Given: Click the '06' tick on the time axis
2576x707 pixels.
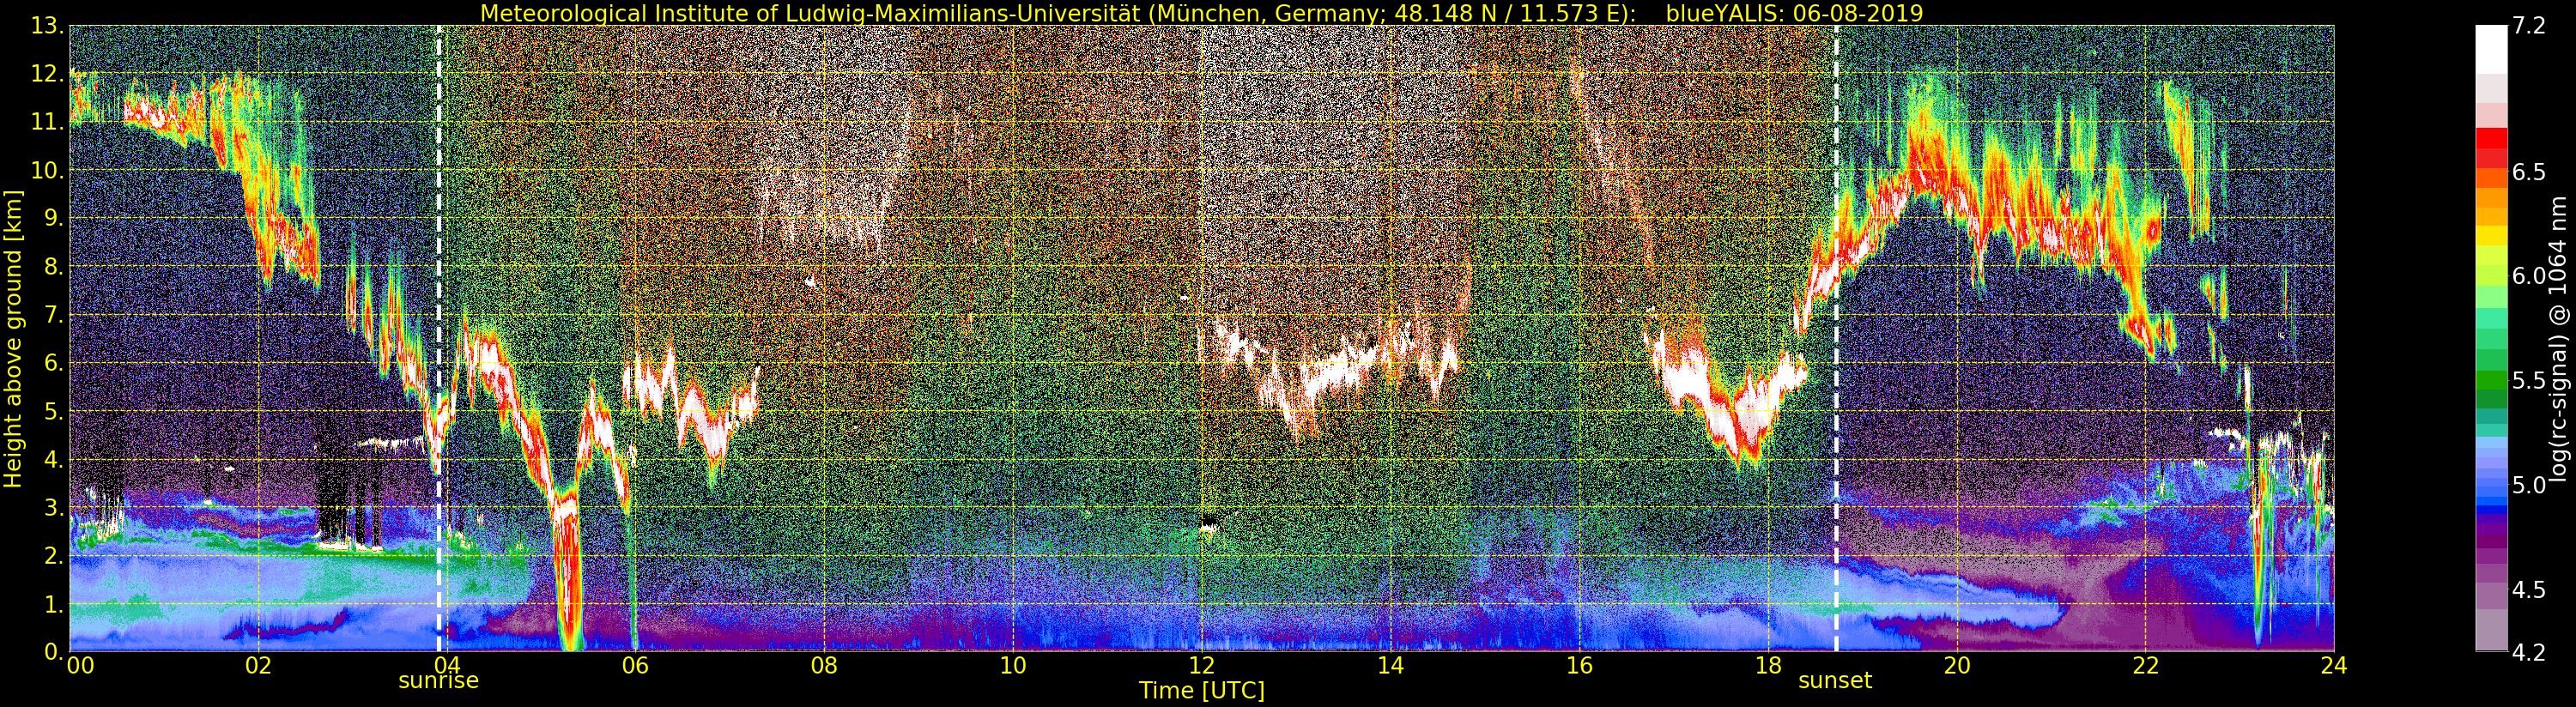Looking at the screenshot, I should pos(635,666).
